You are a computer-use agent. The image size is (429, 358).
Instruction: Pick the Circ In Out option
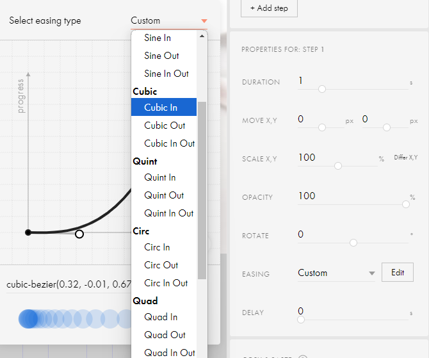click(164, 282)
